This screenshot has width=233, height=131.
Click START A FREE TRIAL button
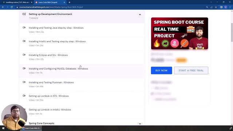(x=191, y=71)
